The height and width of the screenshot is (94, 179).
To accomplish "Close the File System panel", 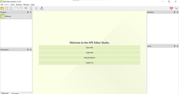I will coord(31,50).
